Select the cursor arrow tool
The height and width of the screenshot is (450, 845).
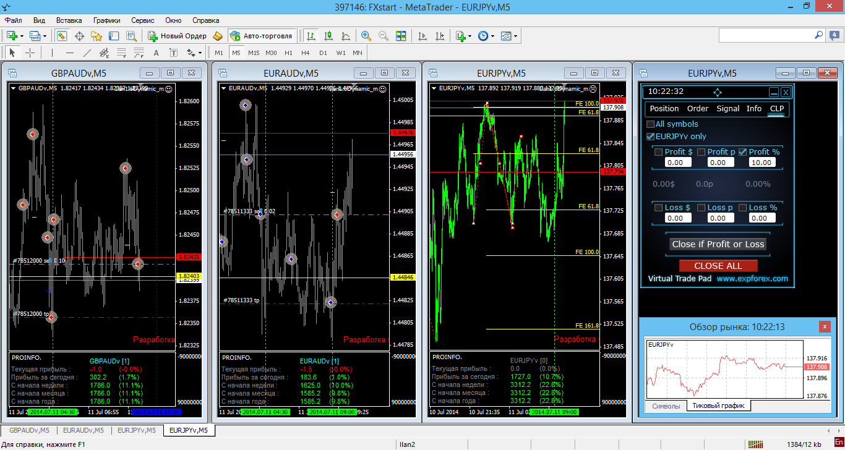(x=12, y=53)
